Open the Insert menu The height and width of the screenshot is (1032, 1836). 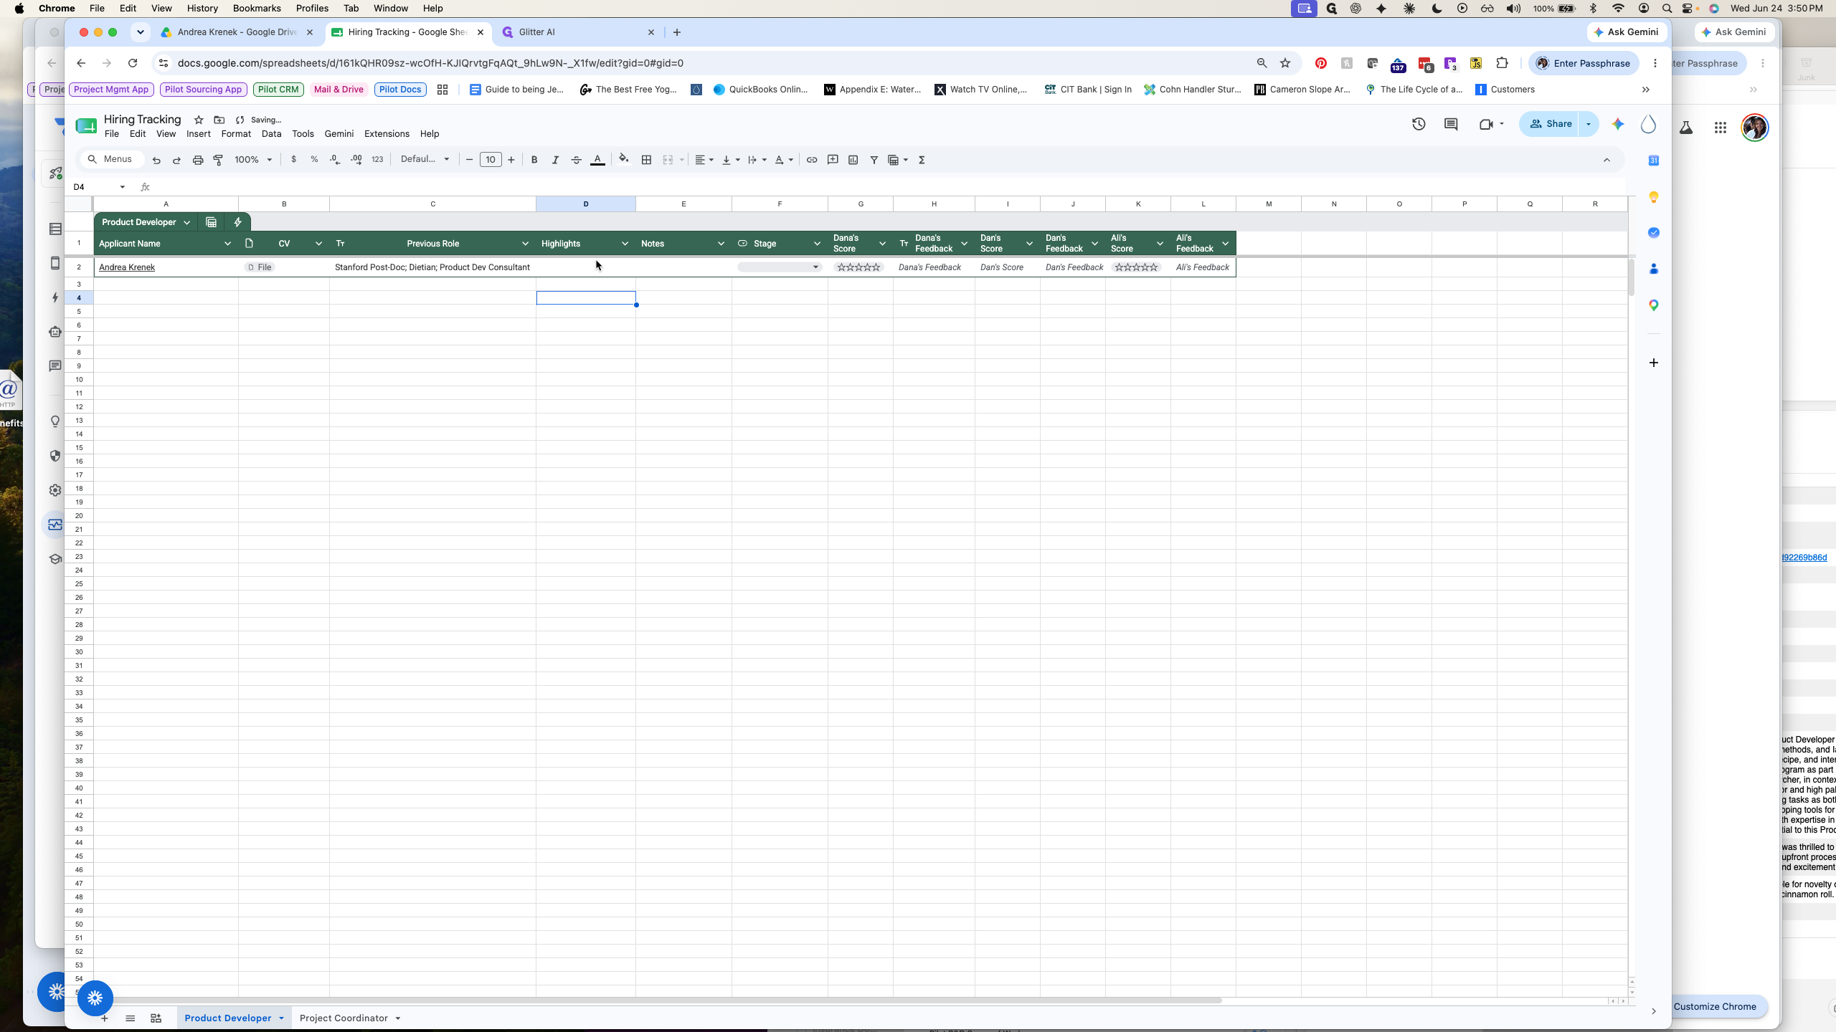coord(199,134)
